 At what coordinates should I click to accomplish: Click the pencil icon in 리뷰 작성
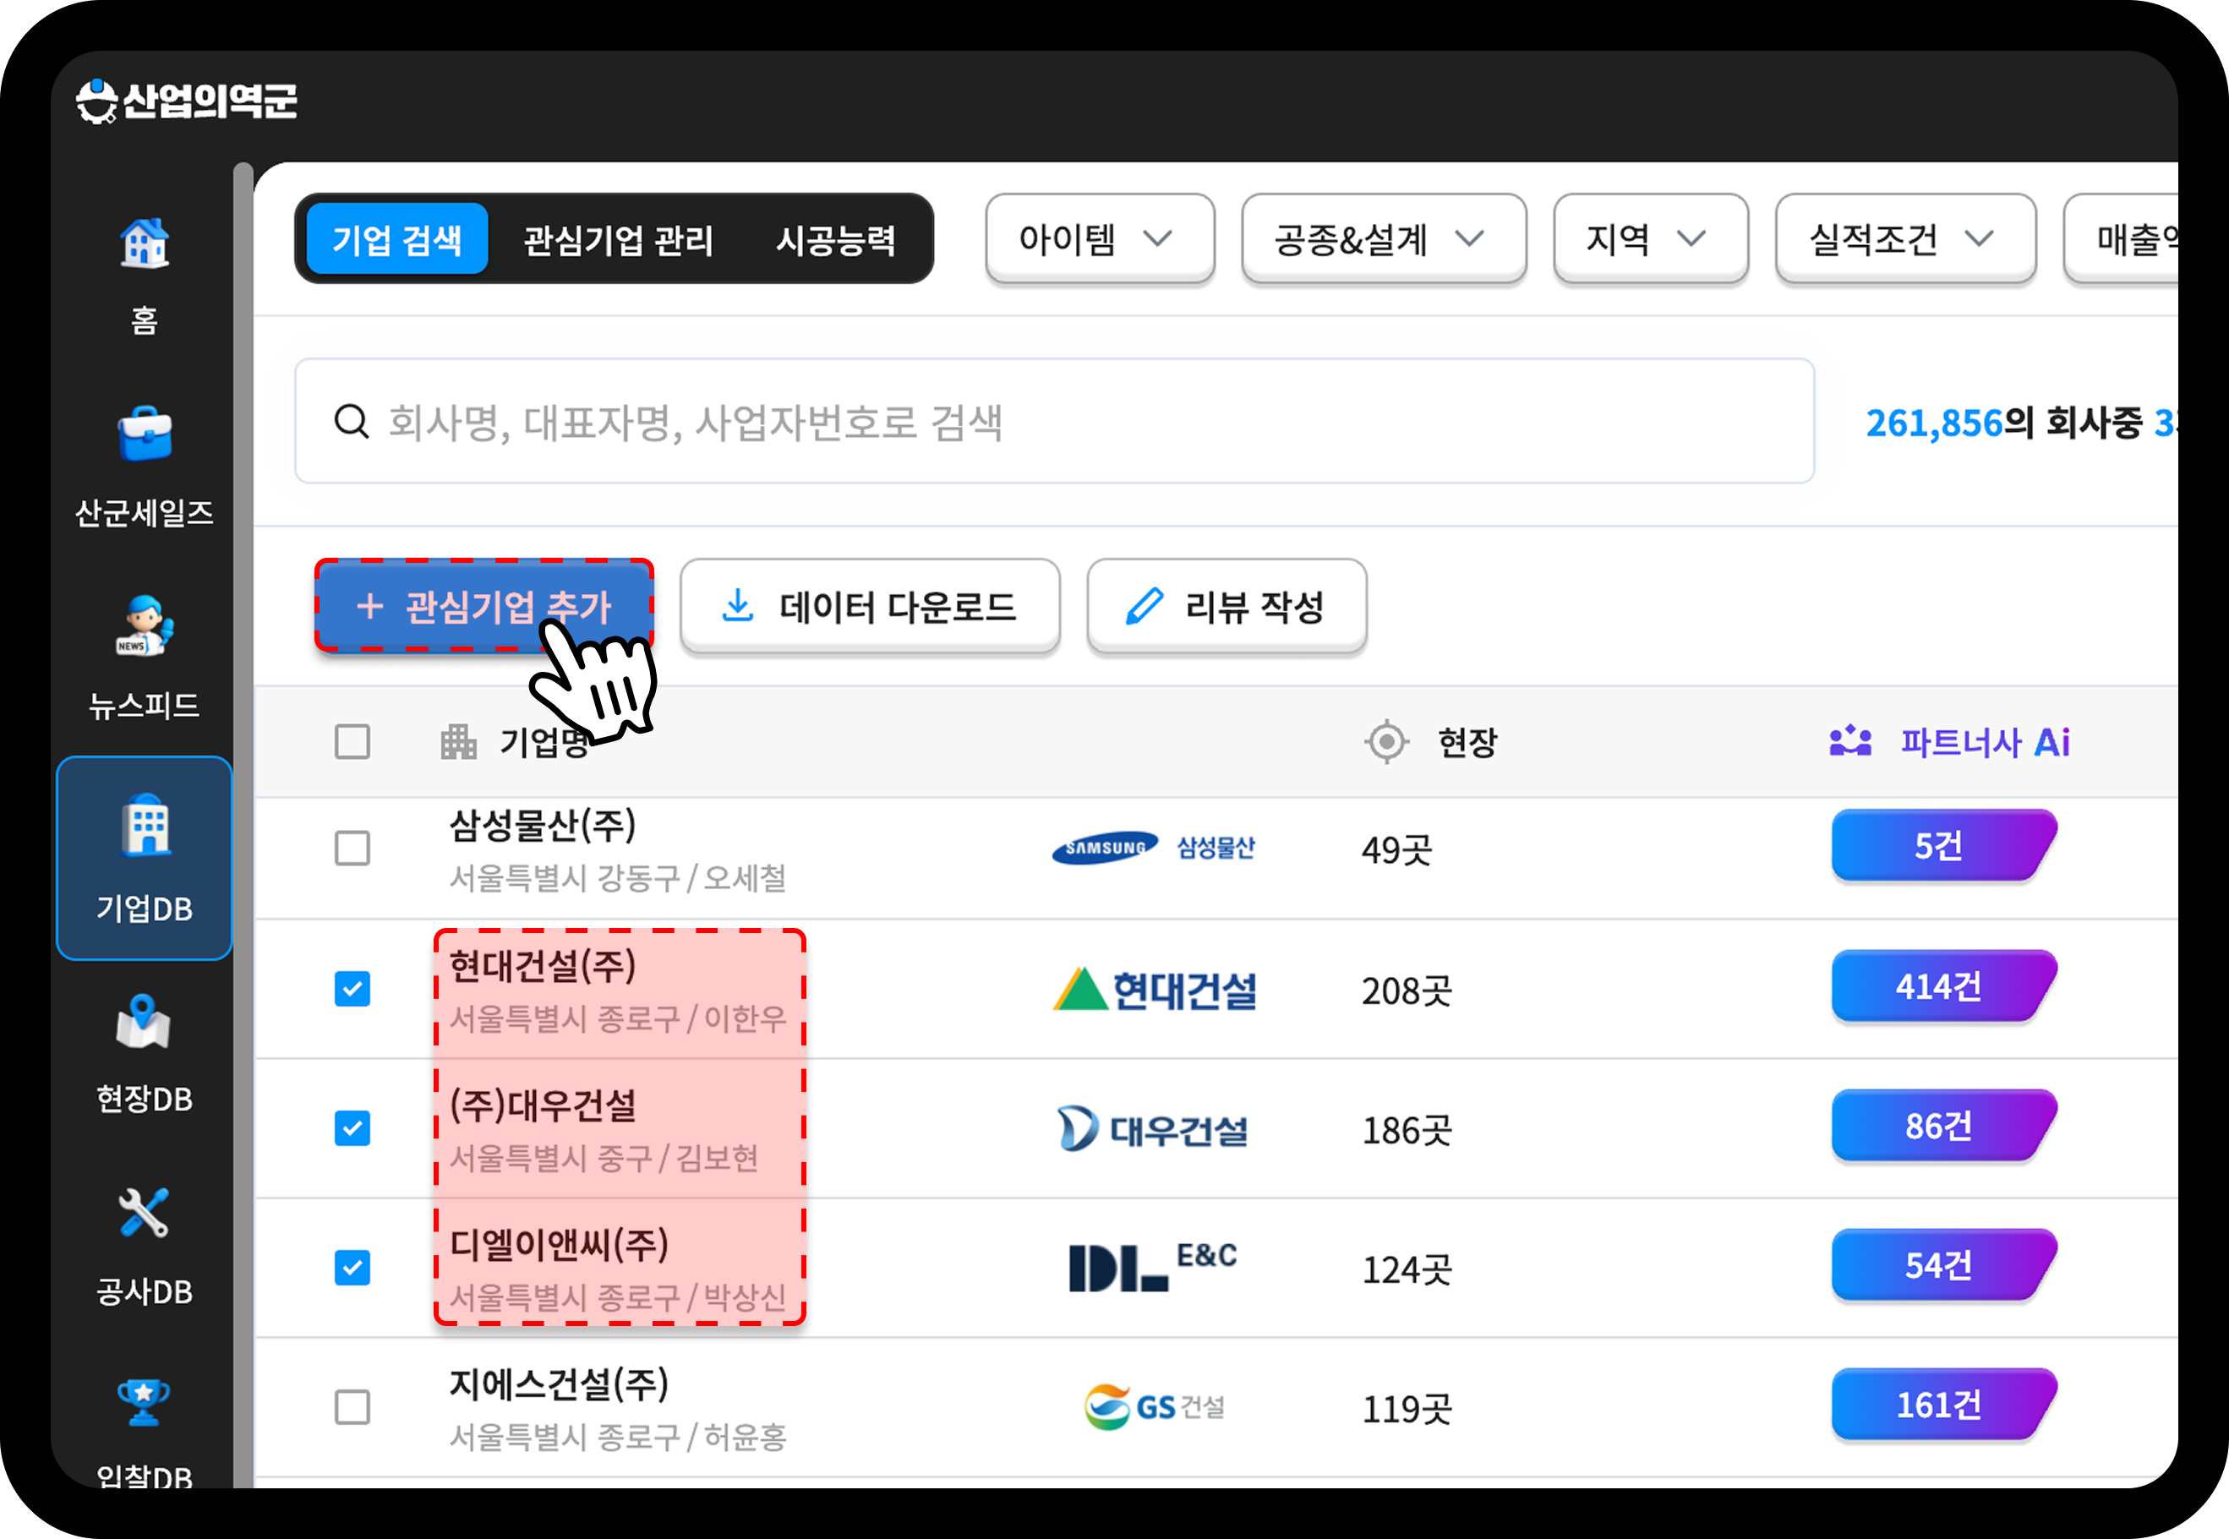click(1145, 606)
